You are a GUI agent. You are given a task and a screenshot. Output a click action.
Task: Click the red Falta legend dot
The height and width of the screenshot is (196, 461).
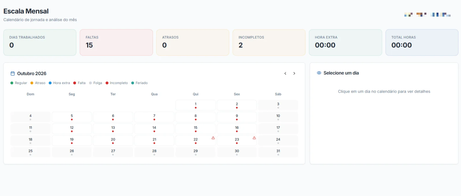[75, 83]
